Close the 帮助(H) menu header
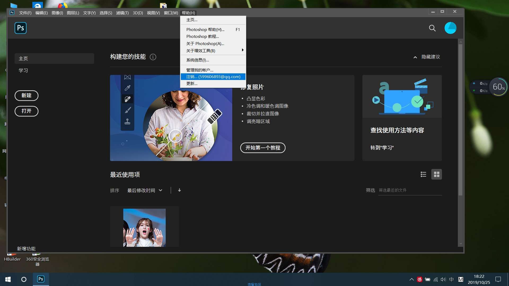This screenshot has height=286, width=509. click(188, 13)
